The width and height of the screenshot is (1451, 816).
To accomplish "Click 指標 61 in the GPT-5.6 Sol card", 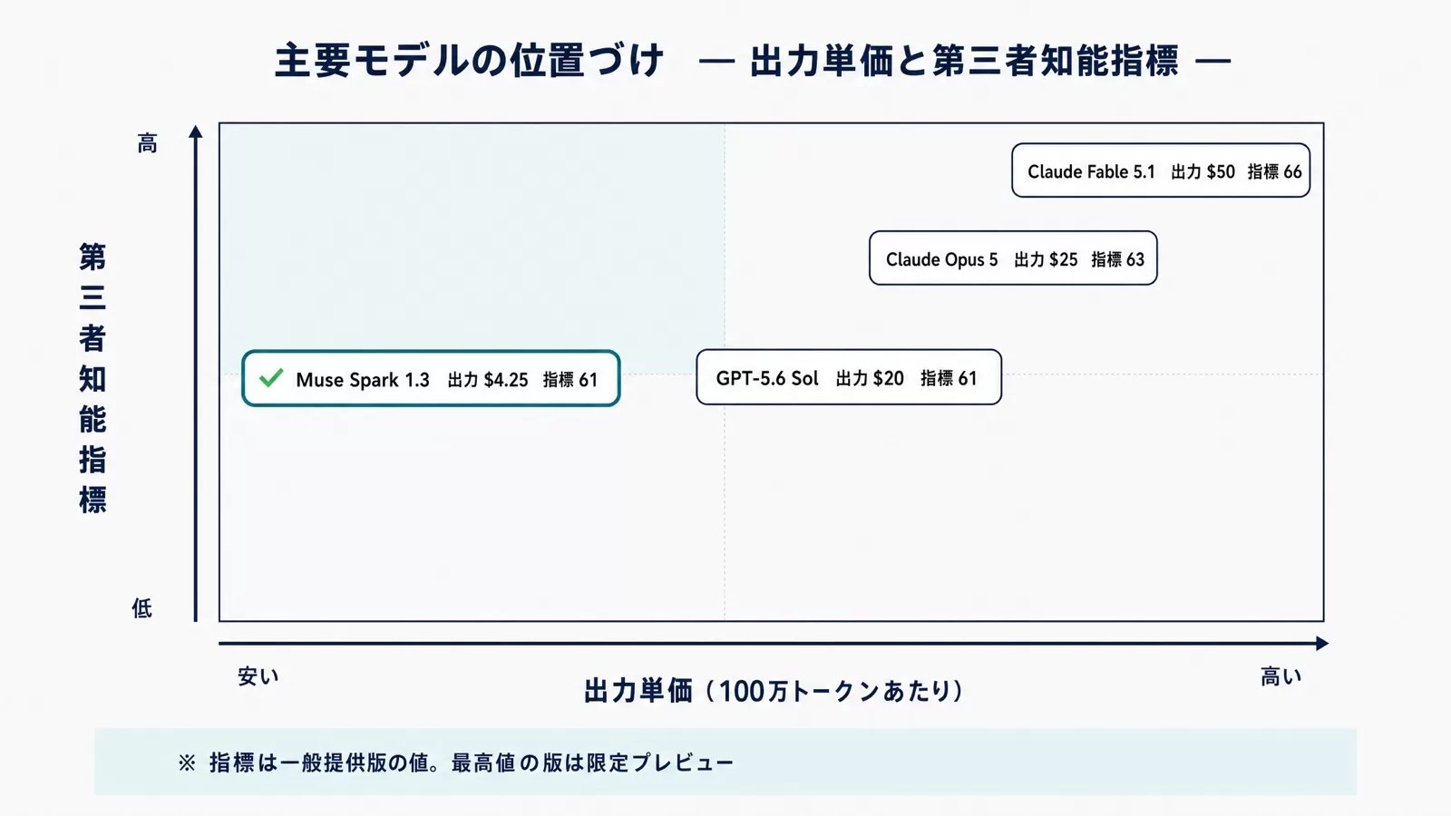I will pos(949,378).
